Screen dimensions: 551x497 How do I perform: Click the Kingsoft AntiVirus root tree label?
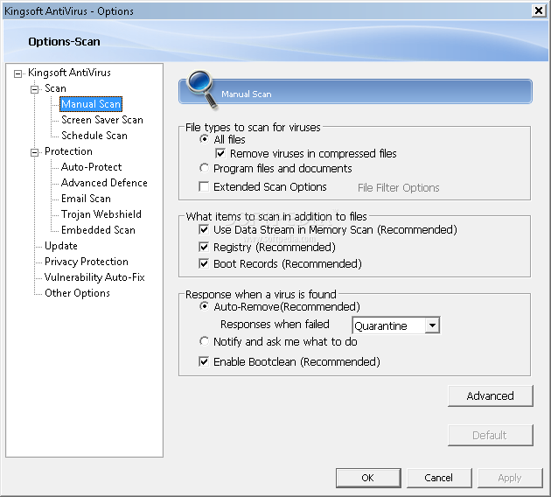69,73
